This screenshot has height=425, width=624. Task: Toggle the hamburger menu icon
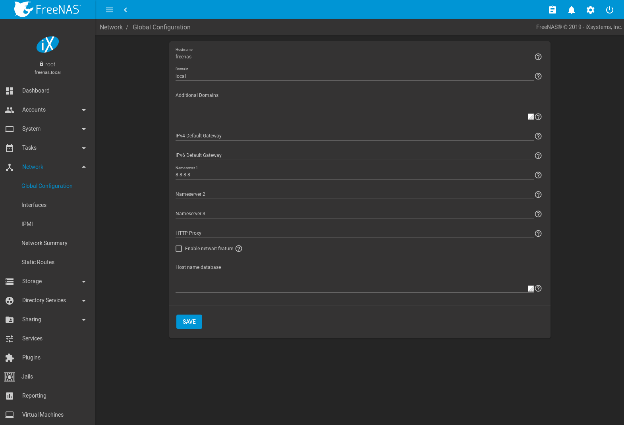point(110,10)
